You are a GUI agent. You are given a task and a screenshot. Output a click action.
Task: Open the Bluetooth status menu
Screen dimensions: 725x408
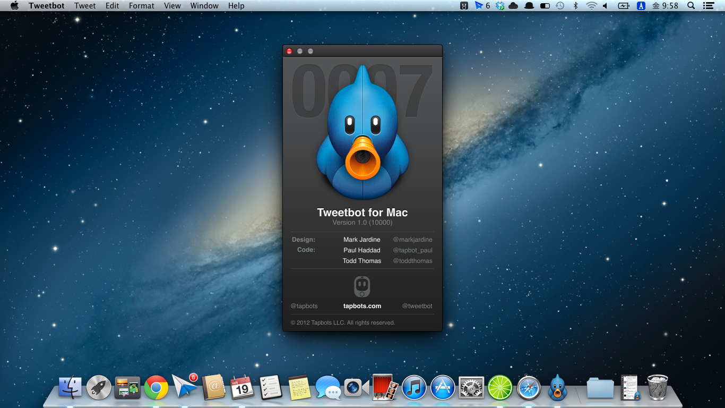576,6
